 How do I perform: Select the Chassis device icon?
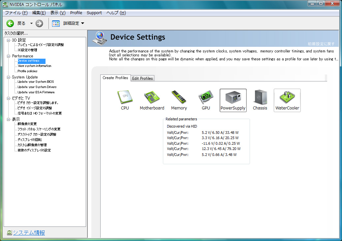pos(260,100)
